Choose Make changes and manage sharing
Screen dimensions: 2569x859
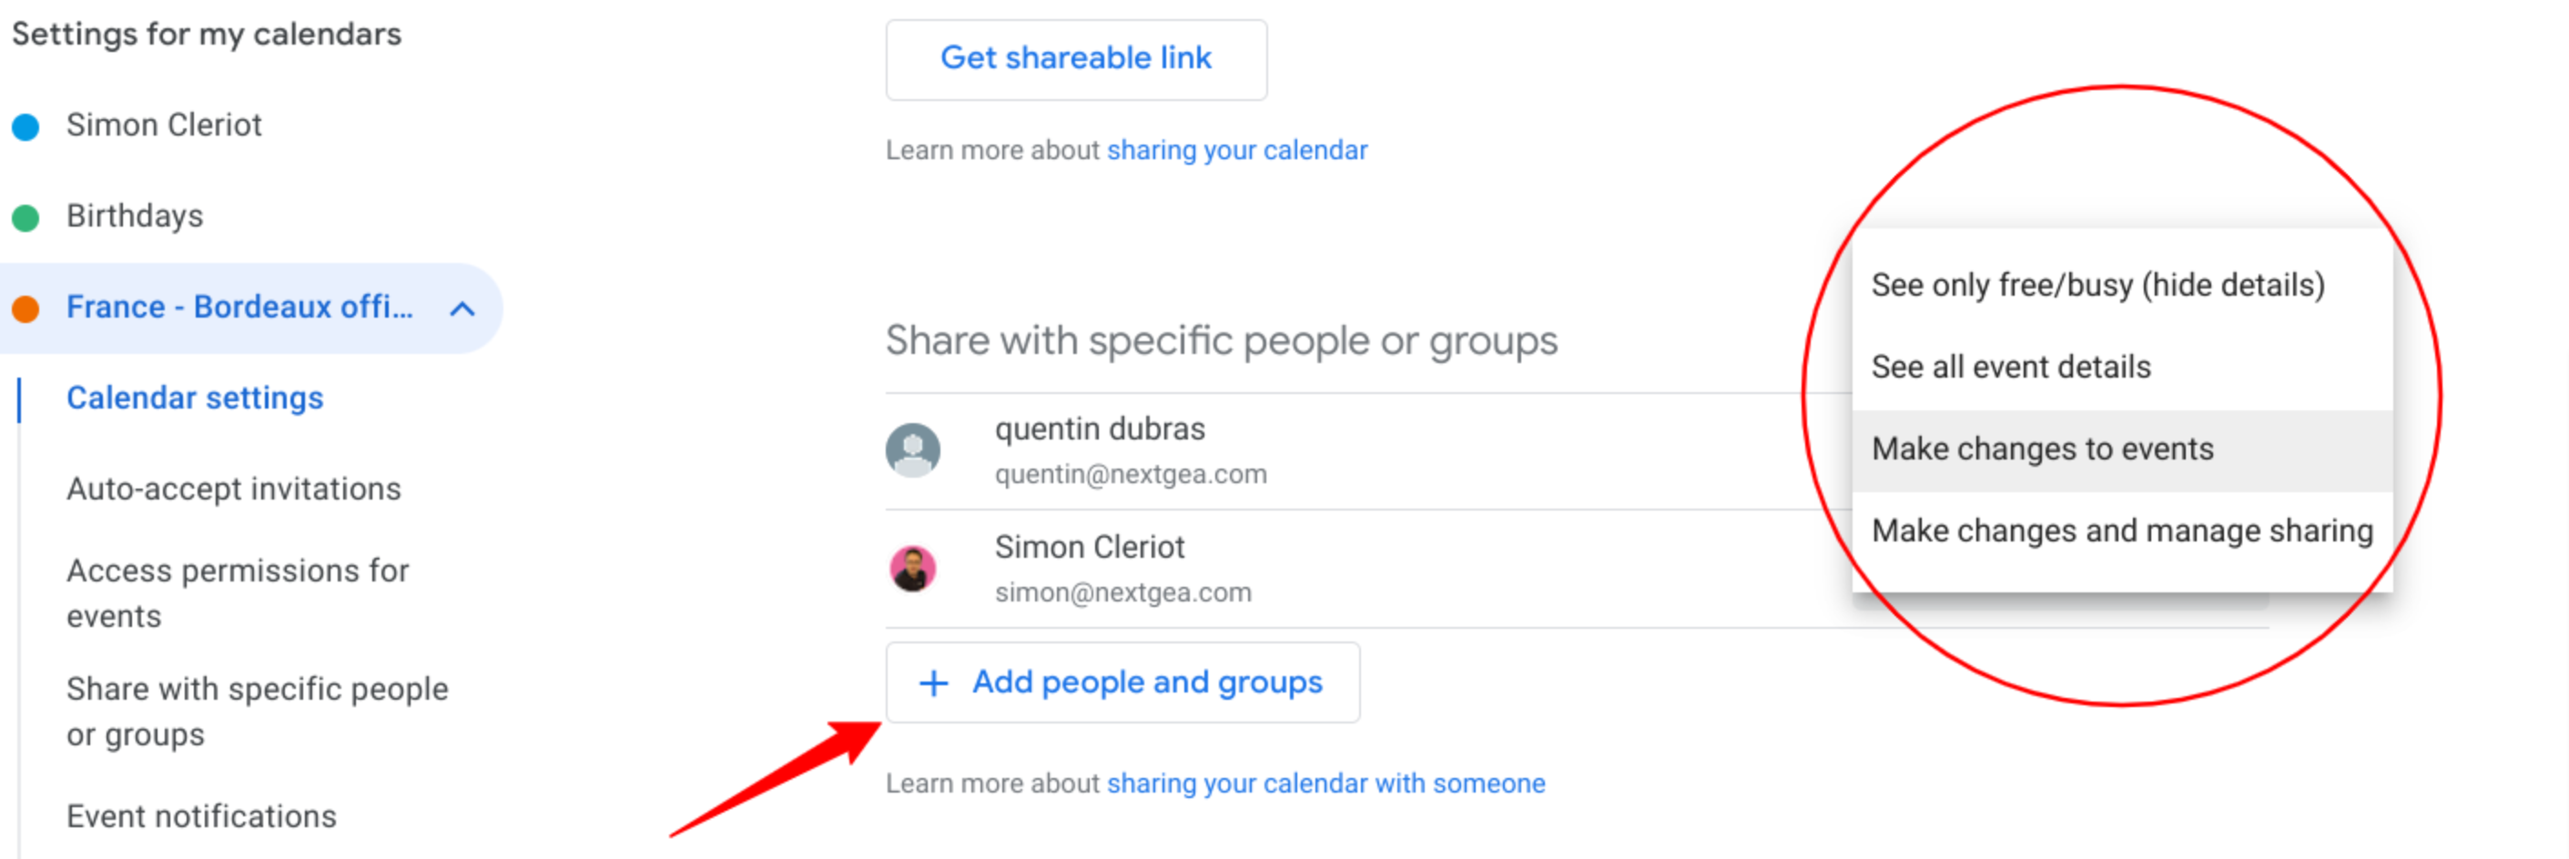pyautogui.click(x=2122, y=531)
